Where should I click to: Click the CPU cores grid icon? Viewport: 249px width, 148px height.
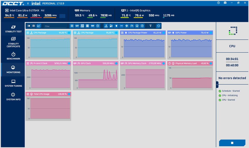coord(62,16)
